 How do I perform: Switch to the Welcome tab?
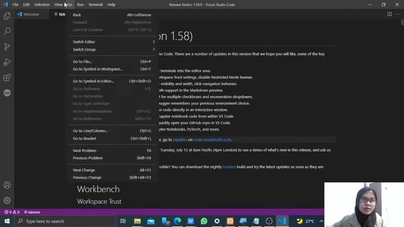[32, 14]
